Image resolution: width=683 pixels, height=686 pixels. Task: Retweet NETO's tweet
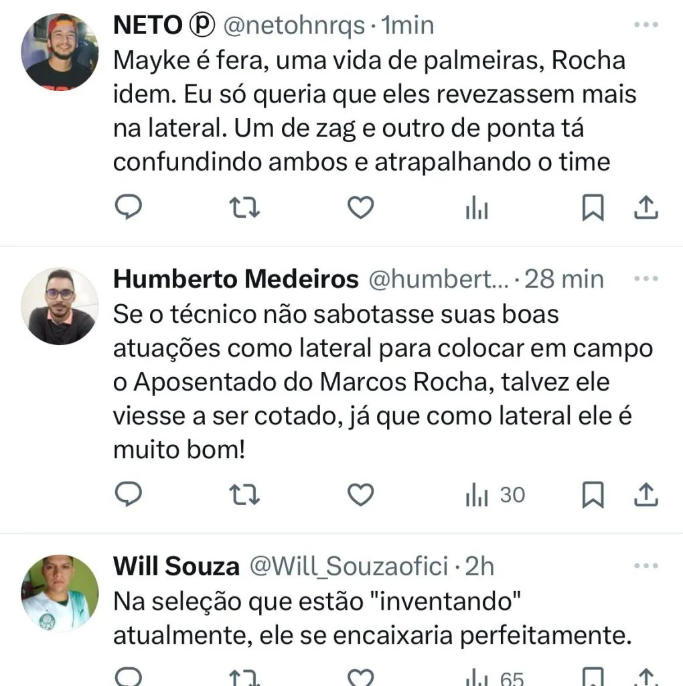244,209
